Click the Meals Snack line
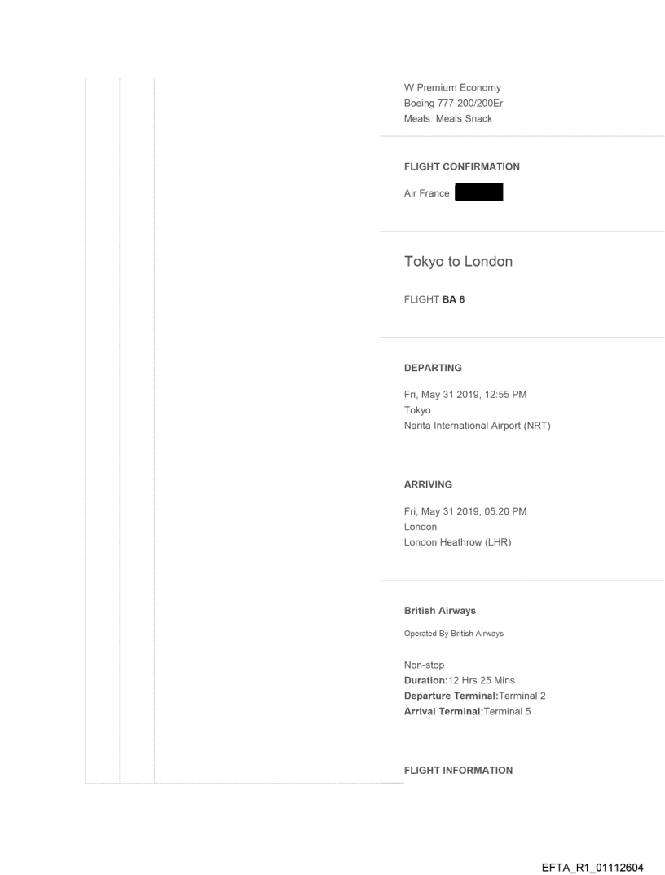665x875 pixels. click(x=448, y=118)
